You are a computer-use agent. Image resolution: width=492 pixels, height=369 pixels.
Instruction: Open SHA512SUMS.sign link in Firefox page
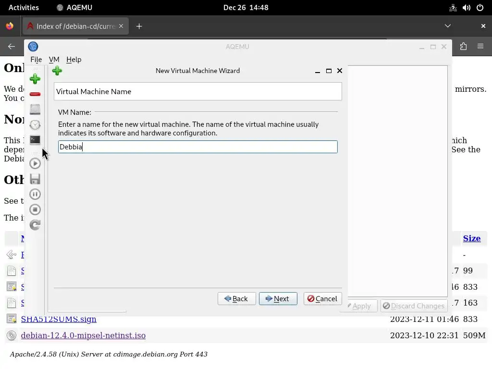point(59,319)
